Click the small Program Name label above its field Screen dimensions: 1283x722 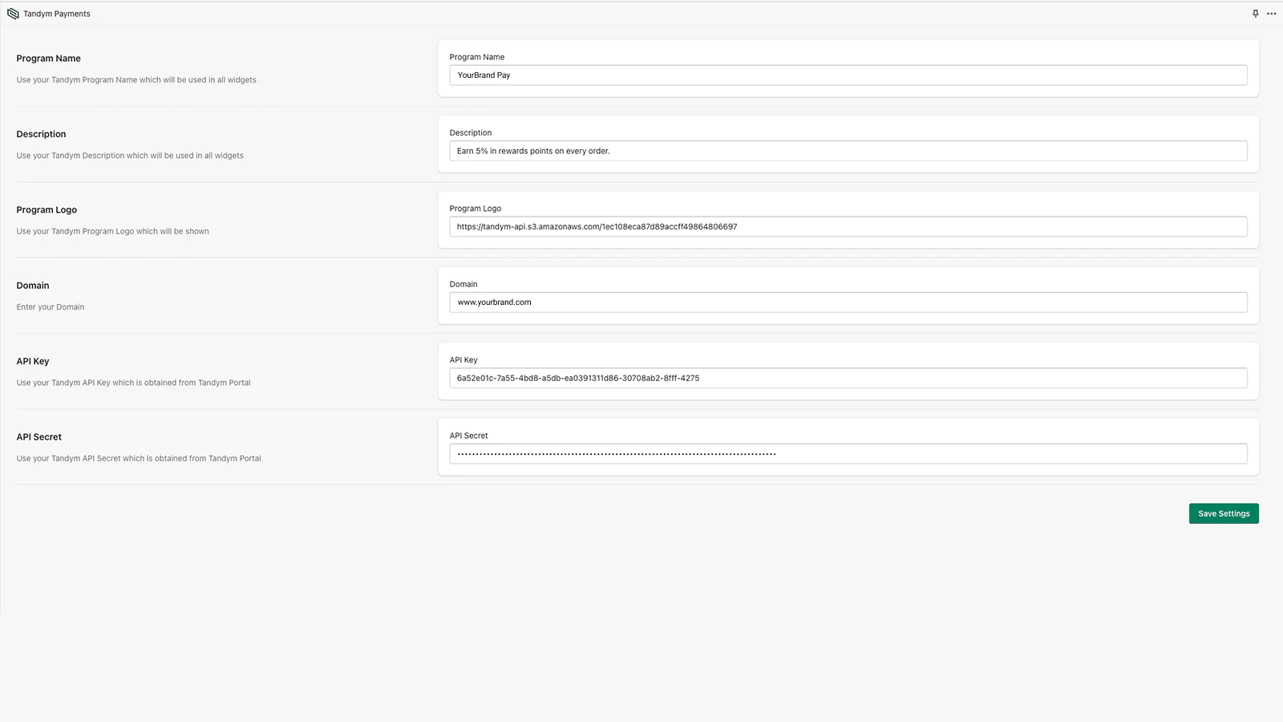(477, 57)
